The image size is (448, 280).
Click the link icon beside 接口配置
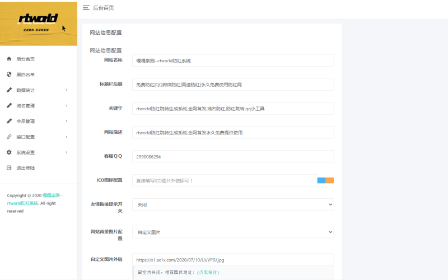coord(9,137)
